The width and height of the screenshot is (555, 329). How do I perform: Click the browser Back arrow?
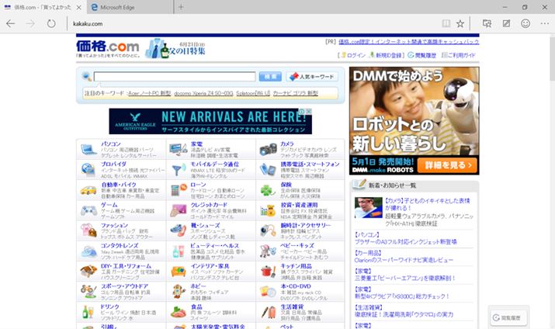(x=11, y=24)
